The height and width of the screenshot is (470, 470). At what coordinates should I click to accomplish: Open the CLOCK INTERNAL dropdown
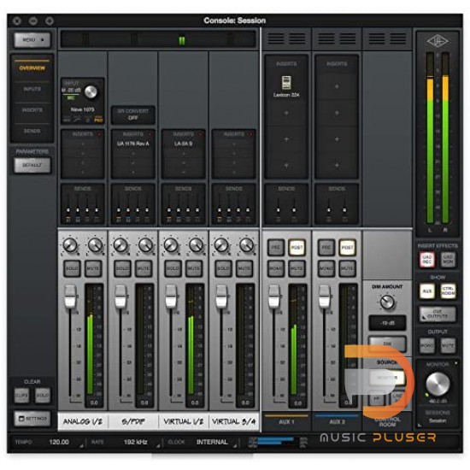coord(213,442)
